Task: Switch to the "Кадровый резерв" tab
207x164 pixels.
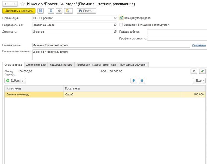Action: click(x=61, y=65)
